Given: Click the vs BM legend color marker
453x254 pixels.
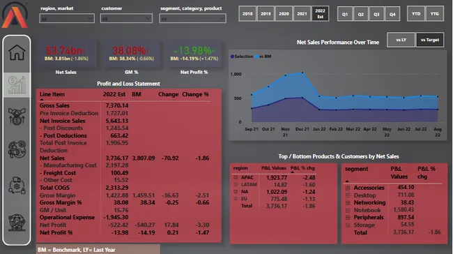Looking at the screenshot, I should tap(257, 57).
